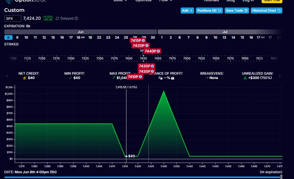Screen dimensions: 294x179
Task: Choose the Jul 2 expiration date
Action: click(171, 38)
